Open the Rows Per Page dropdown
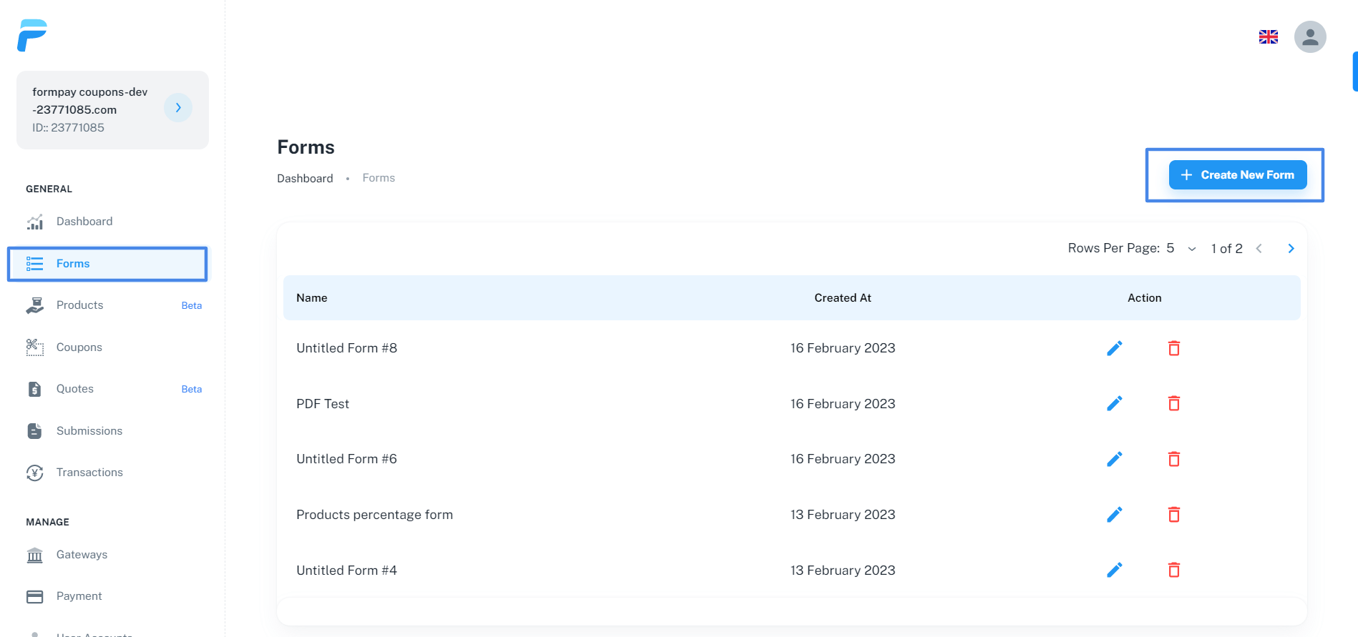This screenshot has height=637, width=1358. coord(1181,249)
